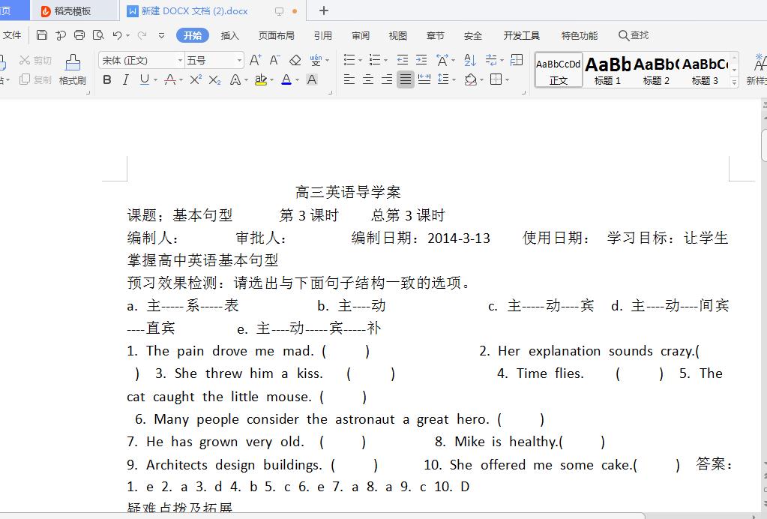Select the 格式刷 format painter tool
Image resolution: width=767 pixels, height=519 pixels.
73,70
